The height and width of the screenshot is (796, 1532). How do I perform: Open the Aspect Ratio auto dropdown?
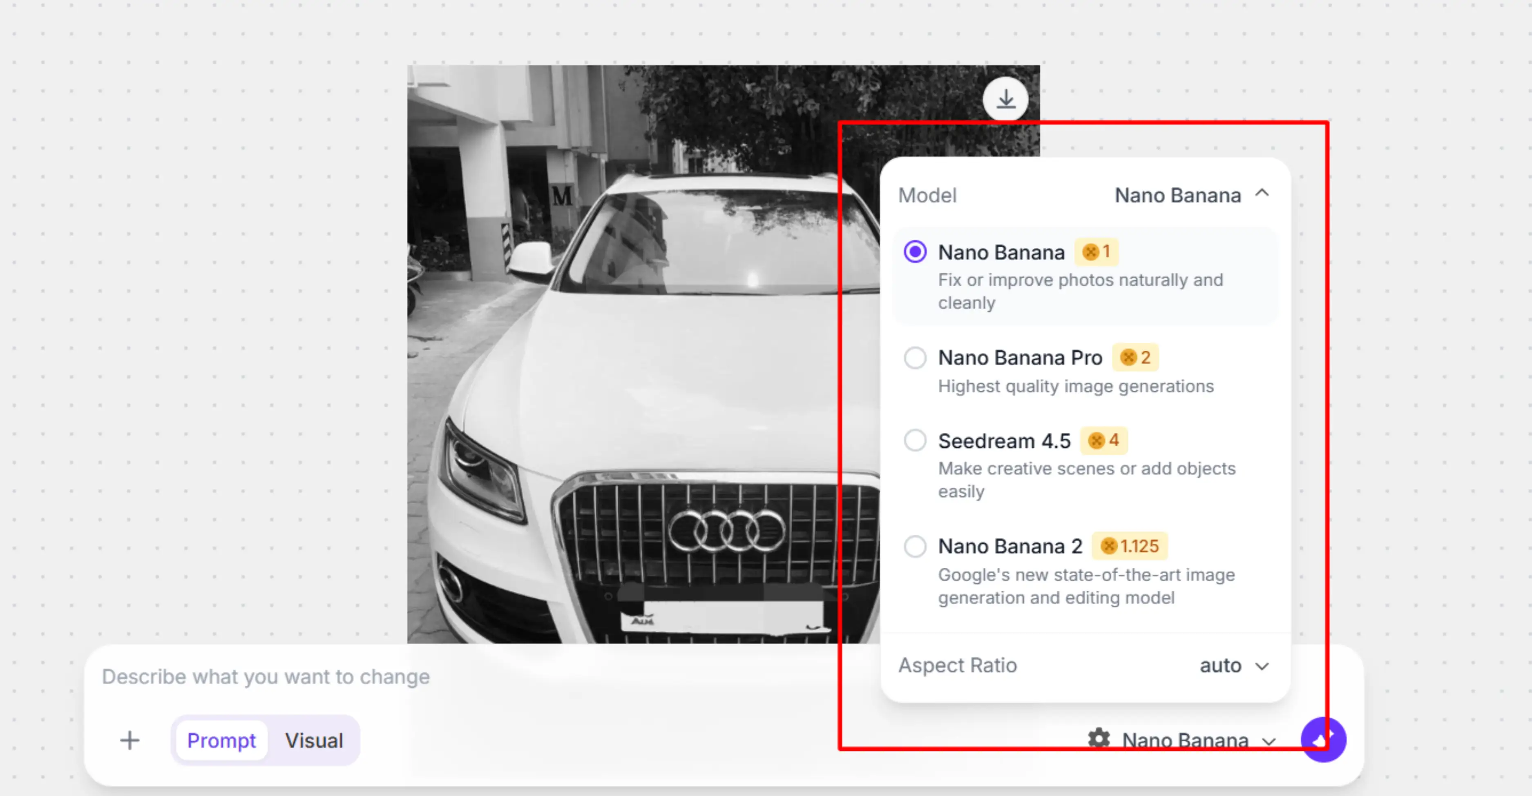coord(1235,665)
